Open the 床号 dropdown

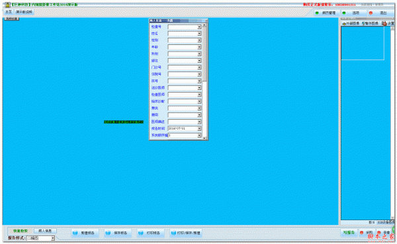(x=199, y=81)
